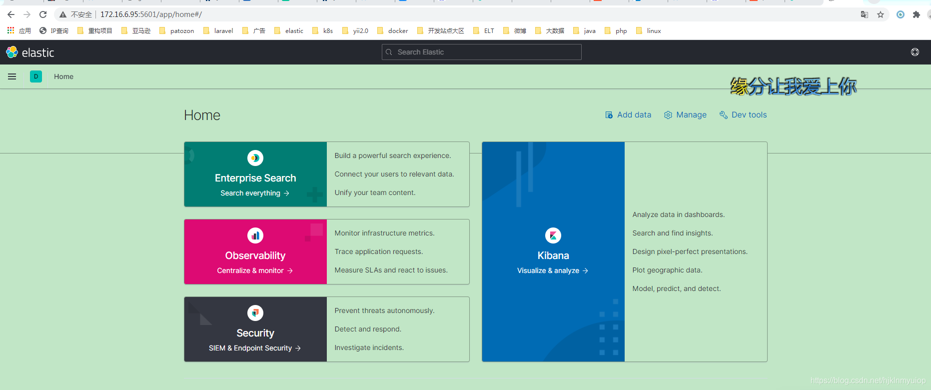Click 'Trace application requests.' text

tap(379, 251)
